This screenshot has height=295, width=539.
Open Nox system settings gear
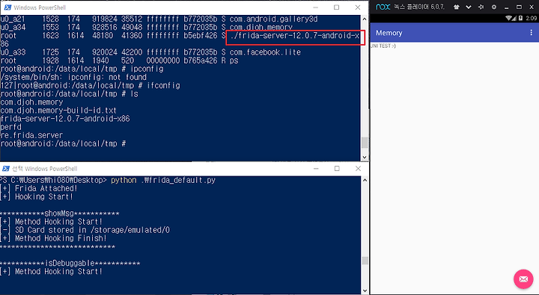[494, 7]
